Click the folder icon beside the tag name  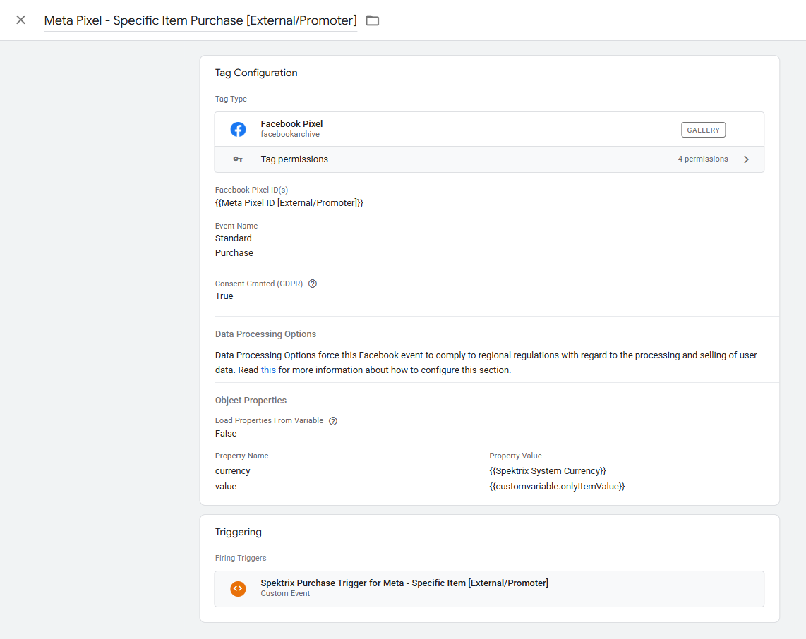click(x=373, y=20)
